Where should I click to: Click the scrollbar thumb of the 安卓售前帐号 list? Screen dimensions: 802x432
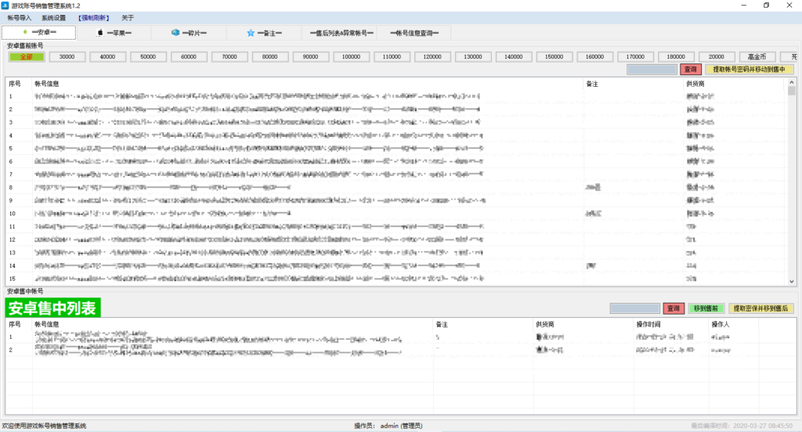pos(791,91)
